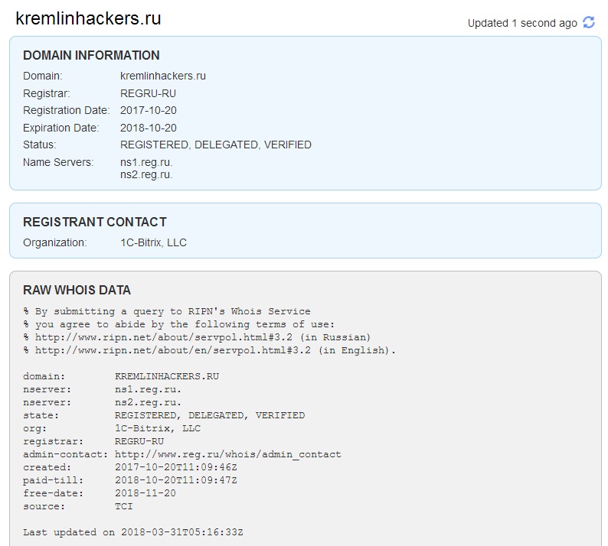The height and width of the screenshot is (546, 608).
Task: Click the 'Updated 1 second ago' text
Action: pos(522,23)
